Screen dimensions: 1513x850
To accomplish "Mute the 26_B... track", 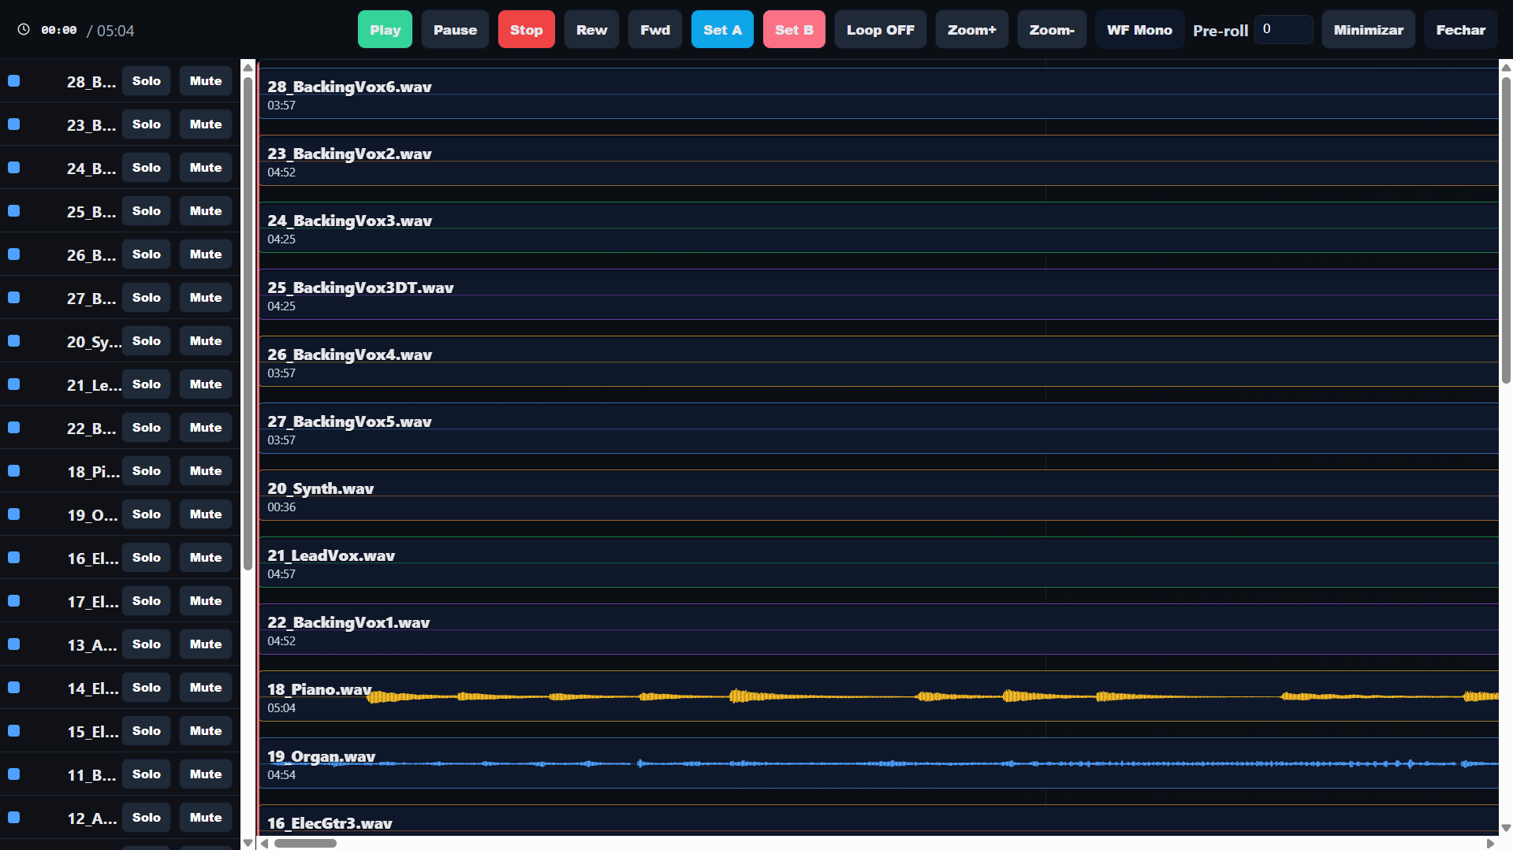I will [206, 254].
